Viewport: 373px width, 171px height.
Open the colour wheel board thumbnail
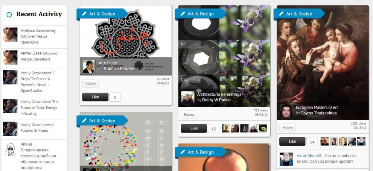tap(126, 142)
